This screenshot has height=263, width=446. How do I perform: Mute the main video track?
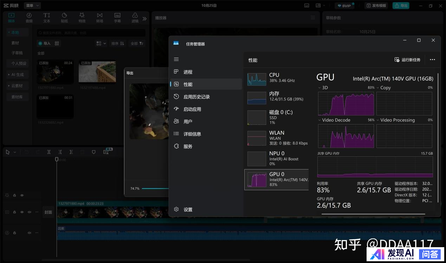[x=29, y=212]
